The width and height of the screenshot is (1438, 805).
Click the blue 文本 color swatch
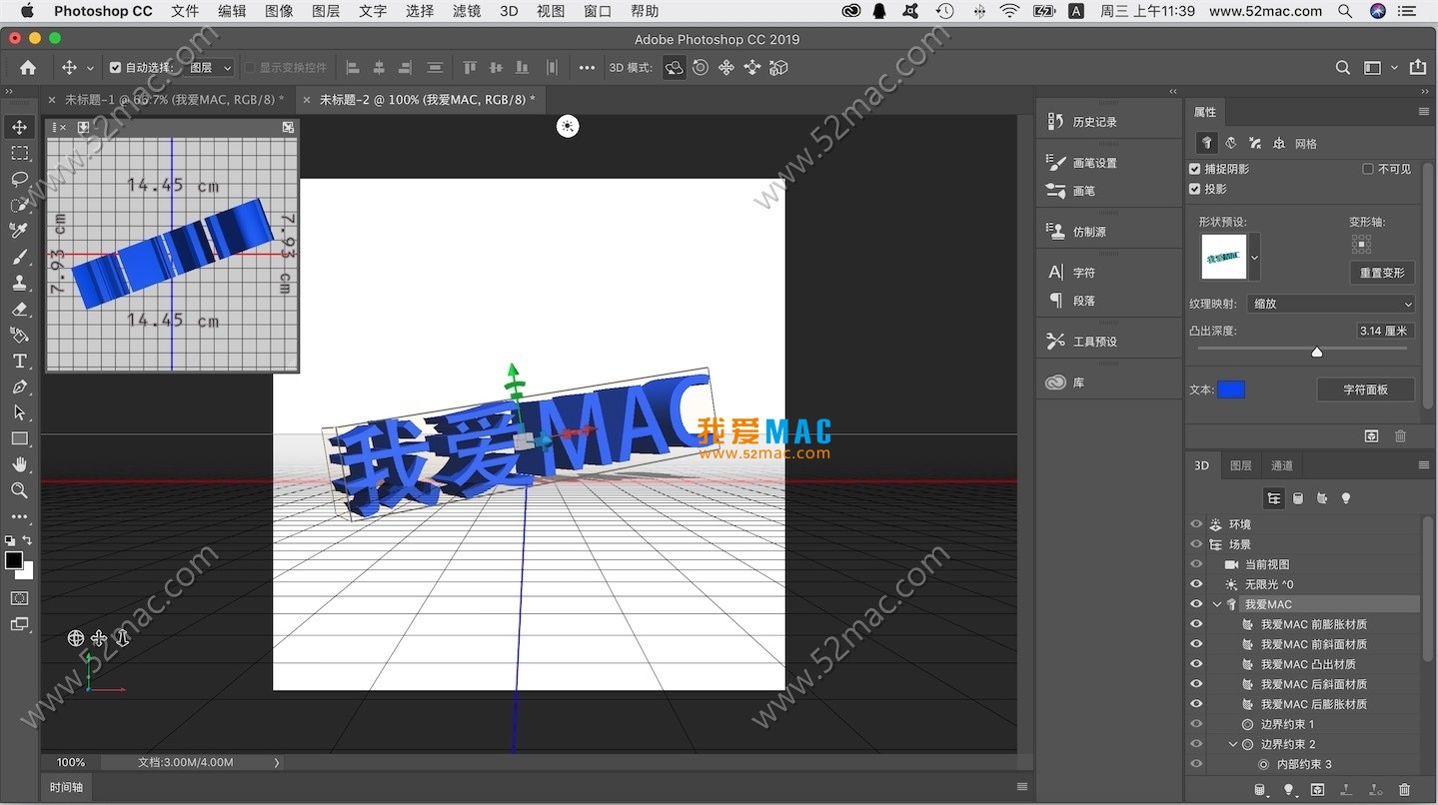click(1231, 390)
